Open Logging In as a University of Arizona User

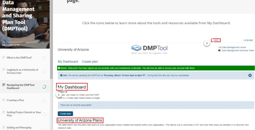click(22, 71)
